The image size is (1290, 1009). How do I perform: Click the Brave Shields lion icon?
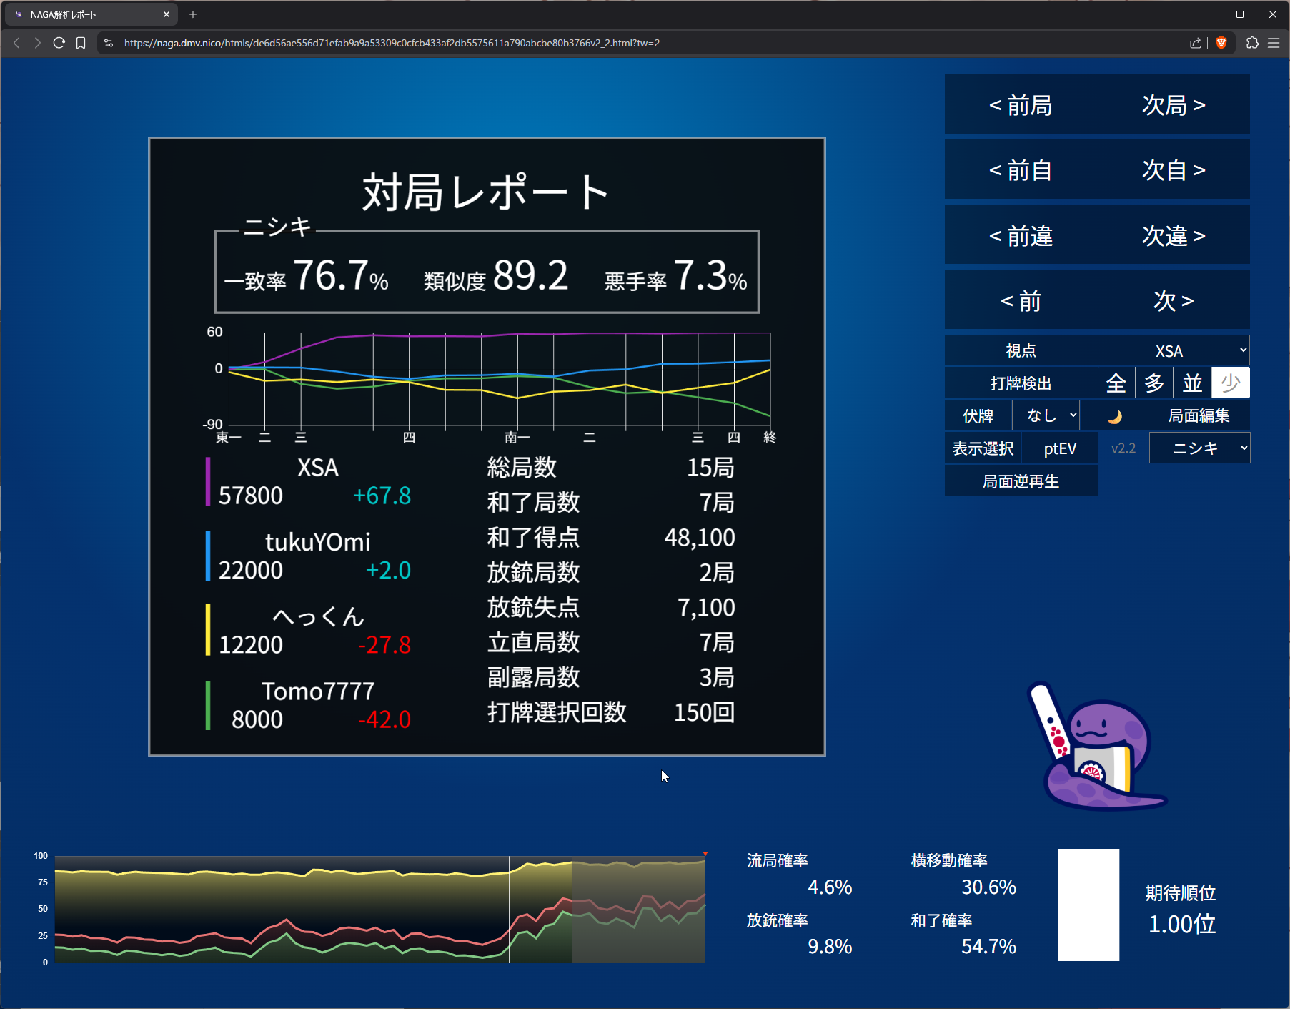point(1221,43)
